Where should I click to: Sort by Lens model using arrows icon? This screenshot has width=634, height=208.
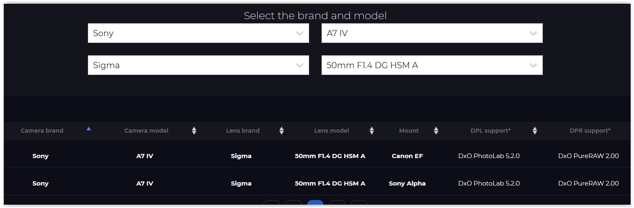(x=372, y=131)
